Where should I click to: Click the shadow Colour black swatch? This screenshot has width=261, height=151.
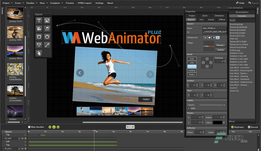pyautogui.click(x=218, y=123)
